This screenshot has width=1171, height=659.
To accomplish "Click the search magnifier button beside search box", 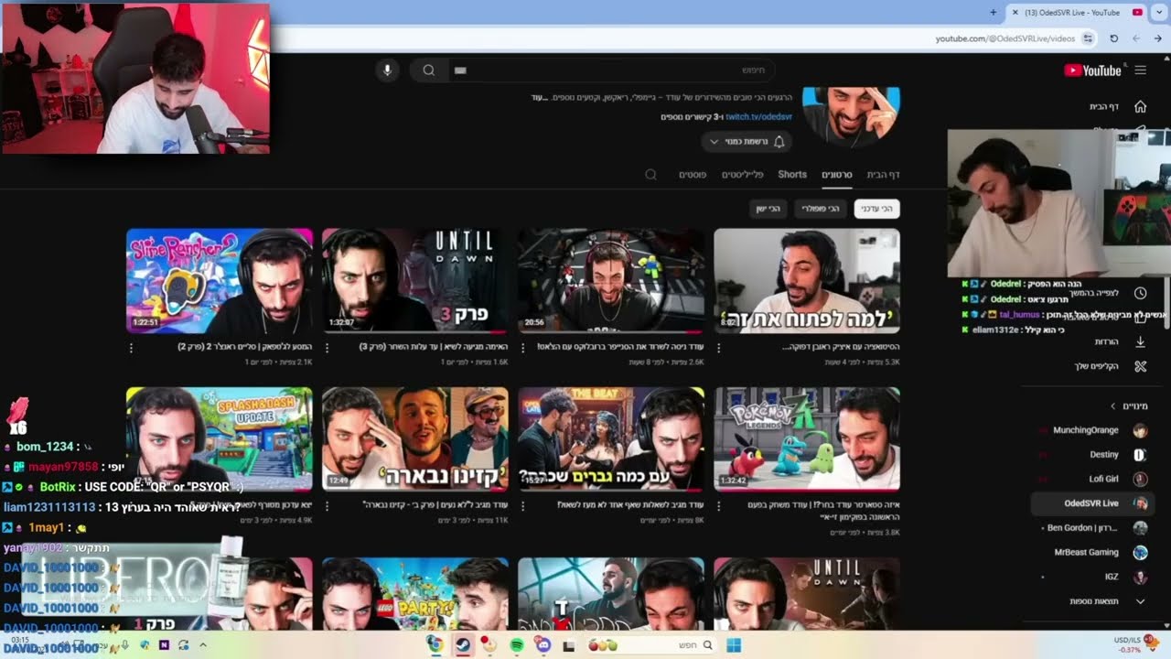I will pos(428,70).
